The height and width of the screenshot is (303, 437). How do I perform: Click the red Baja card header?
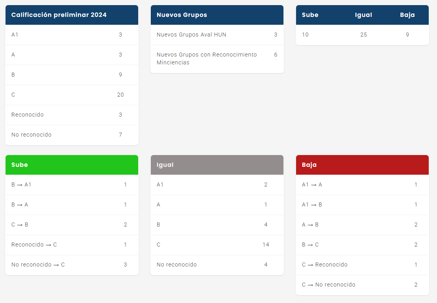362,165
